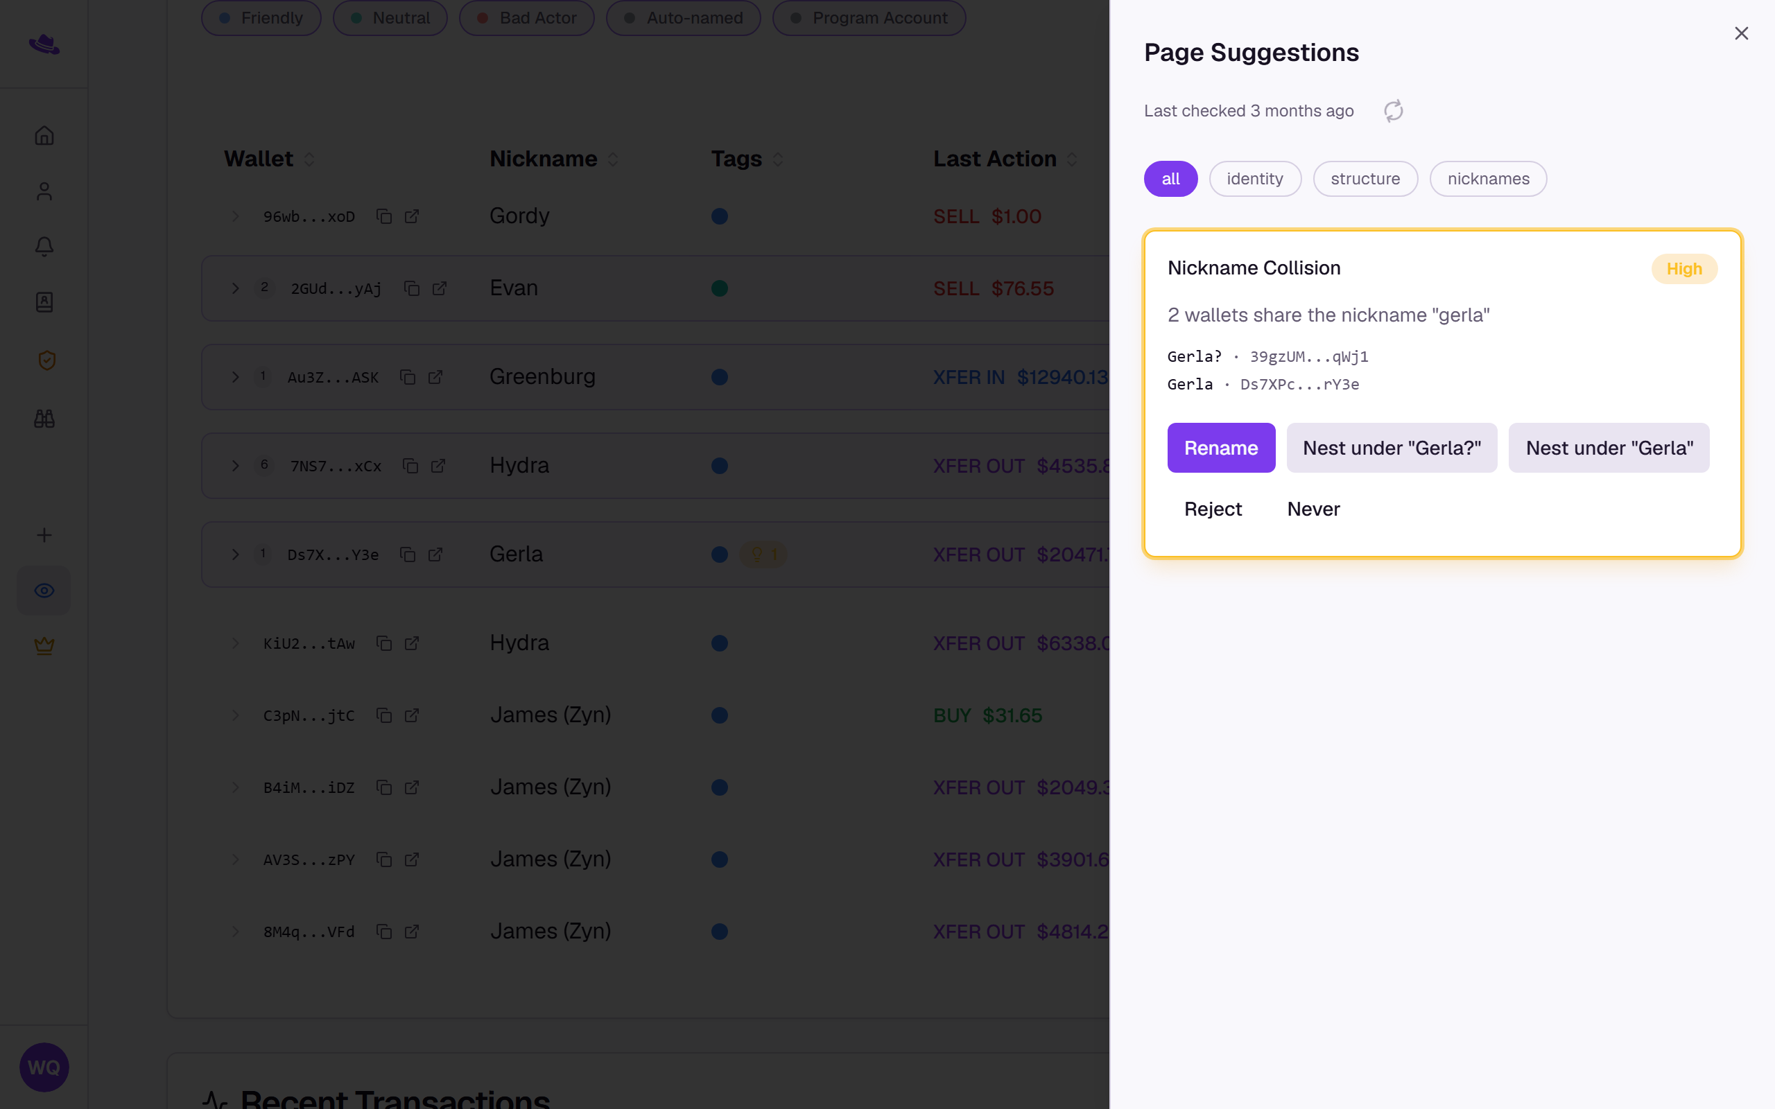Open 96wb...xoD wallet in external link
The image size is (1775, 1109).
pos(411,216)
